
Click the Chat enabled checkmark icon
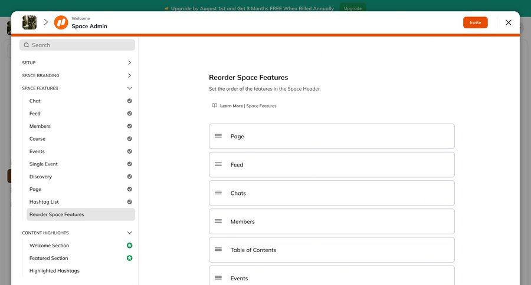(129, 101)
